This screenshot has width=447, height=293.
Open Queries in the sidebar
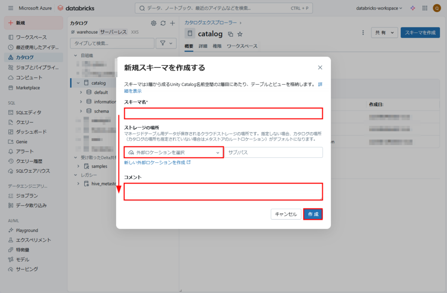(x=34, y=122)
